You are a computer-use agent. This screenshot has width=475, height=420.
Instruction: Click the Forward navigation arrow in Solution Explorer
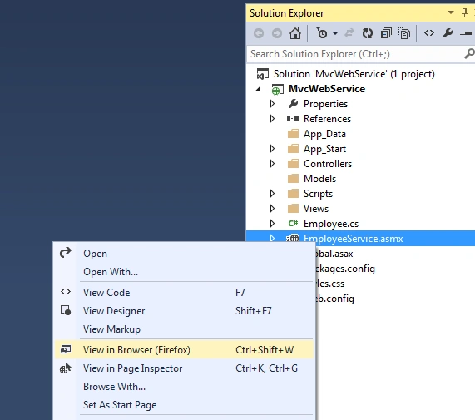pyautogui.click(x=276, y=33)
